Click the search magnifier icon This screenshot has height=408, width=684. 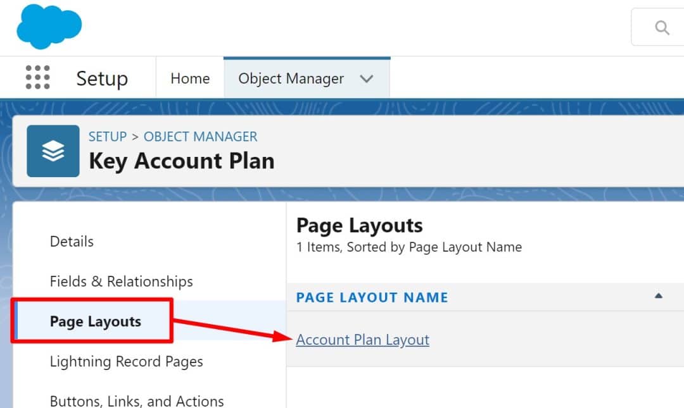[662, 27]
